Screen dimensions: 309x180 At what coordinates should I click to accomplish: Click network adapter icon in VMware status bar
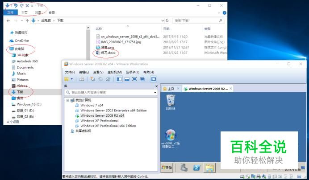[253, 176]
